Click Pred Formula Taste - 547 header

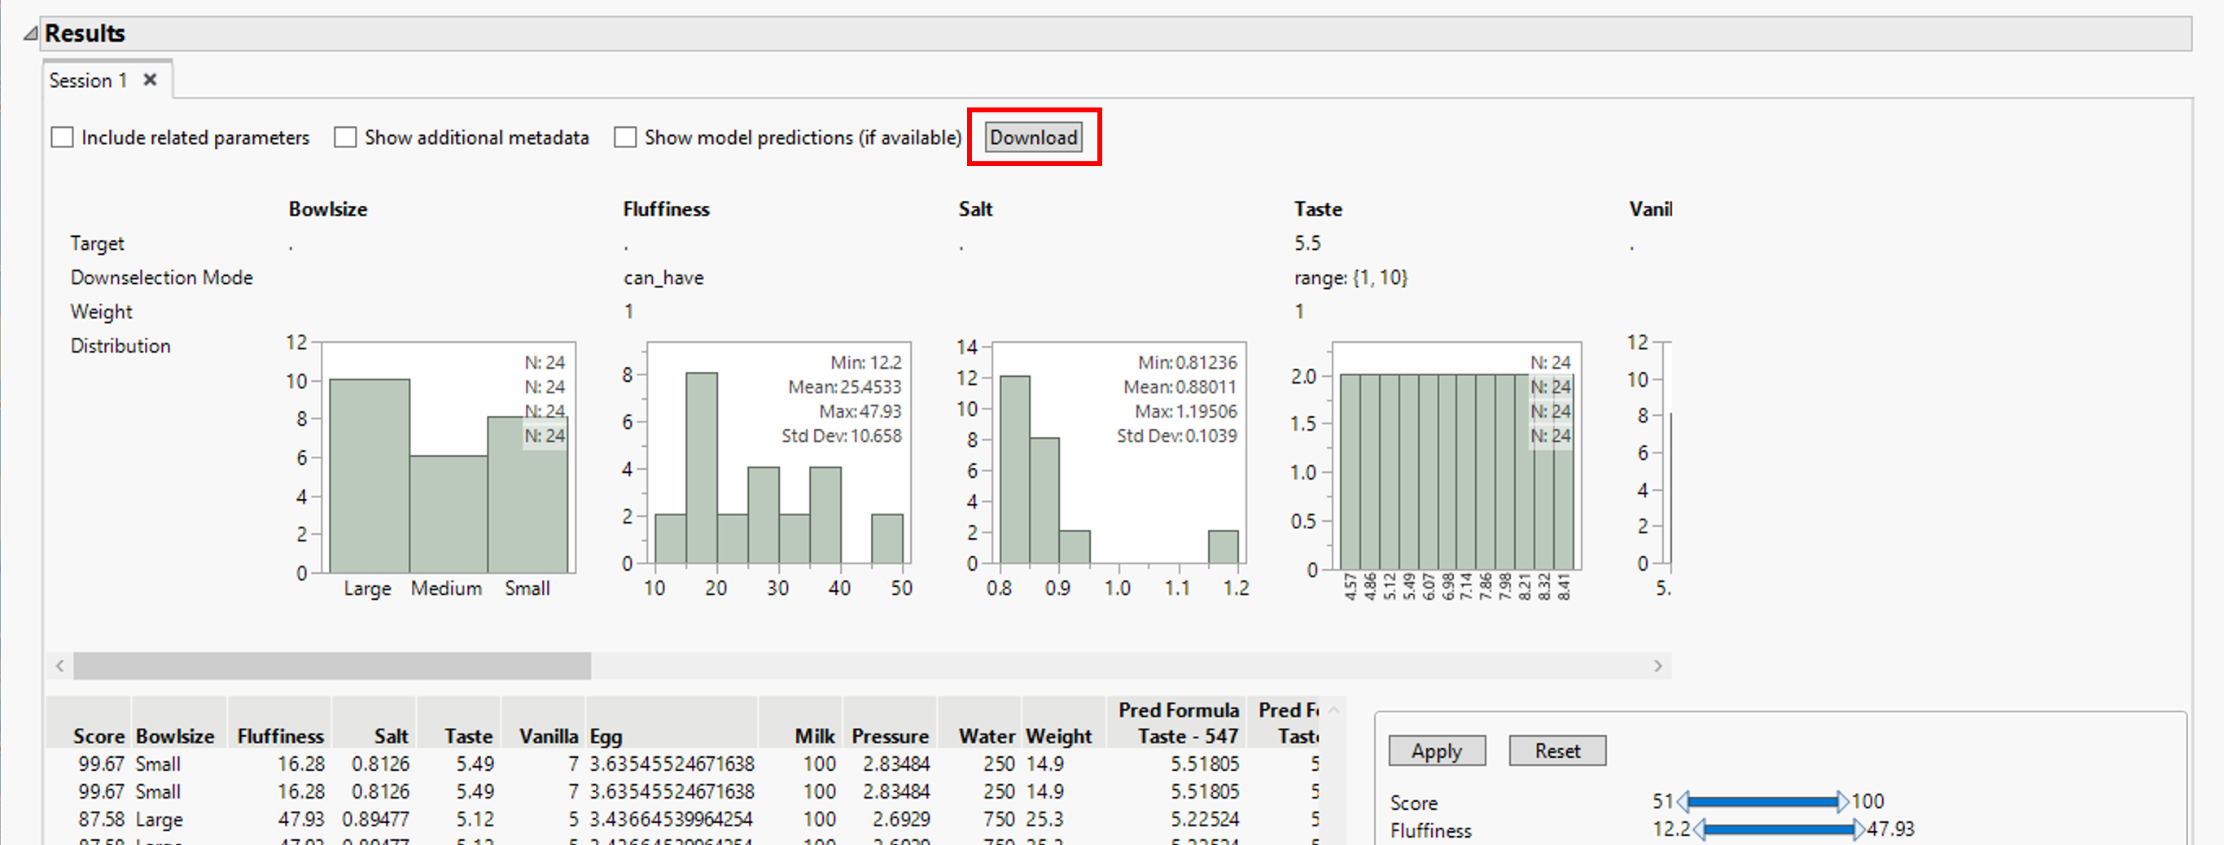click(x=1179, y=724)
